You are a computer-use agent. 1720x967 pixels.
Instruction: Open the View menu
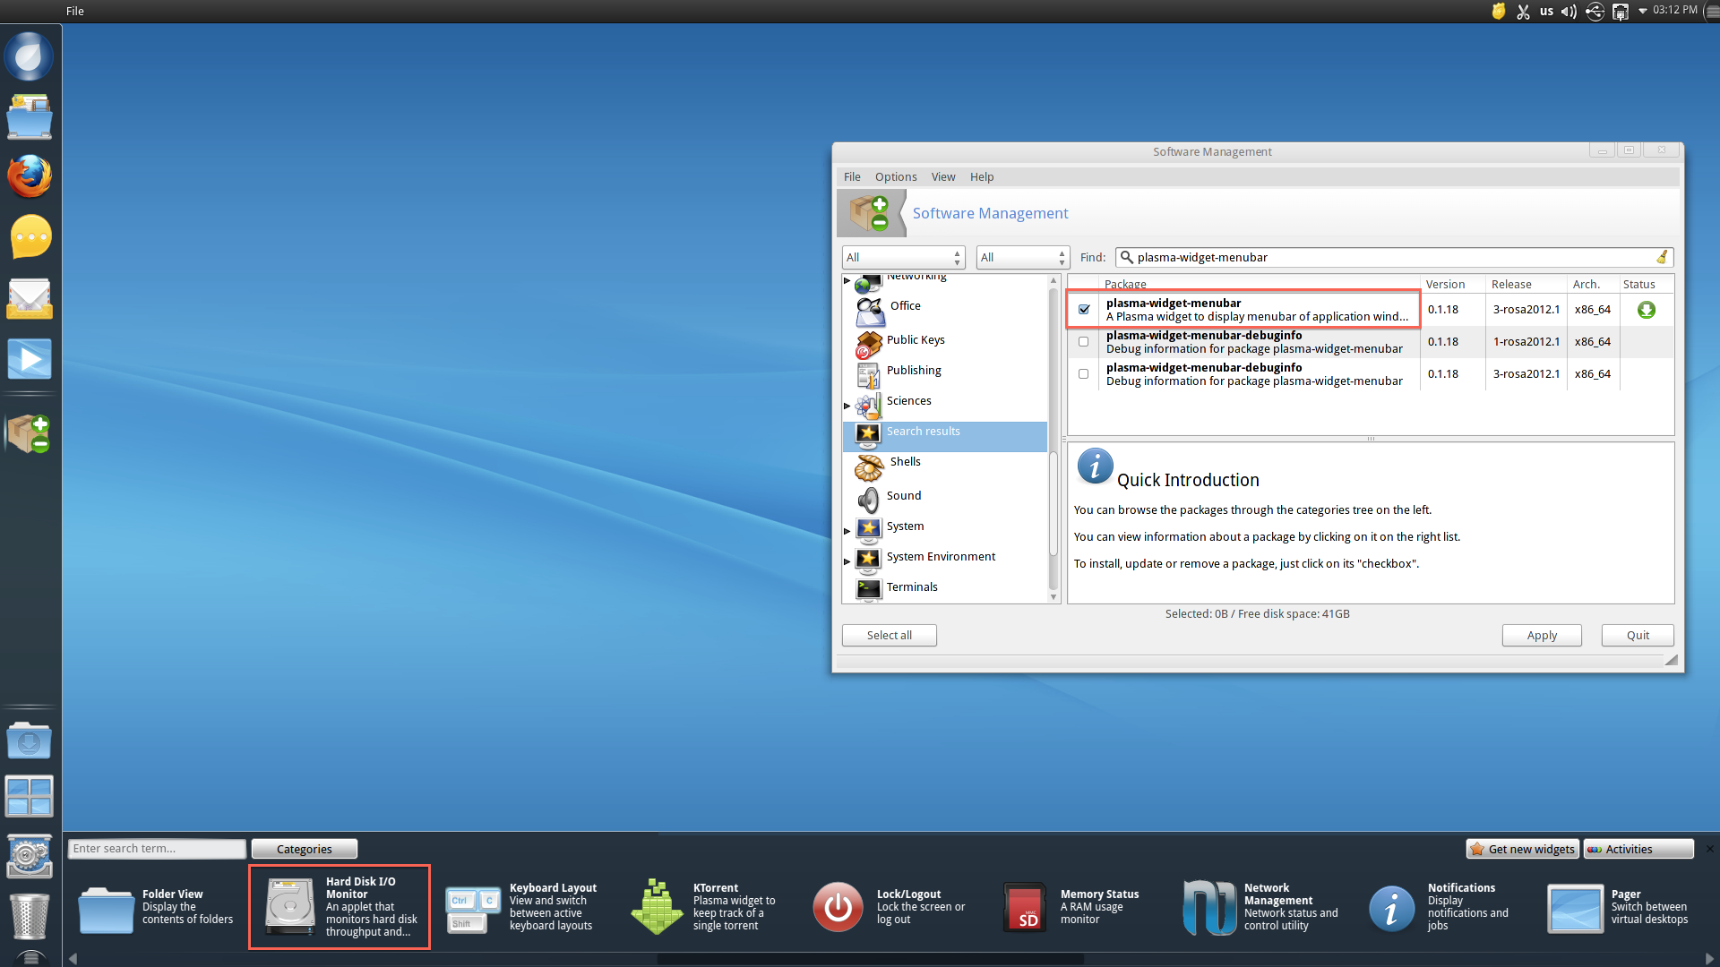click(942, 177)
